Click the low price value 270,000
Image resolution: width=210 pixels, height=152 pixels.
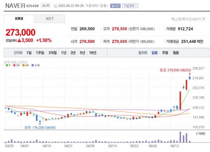pyautogui.click(x=119, y=41)
